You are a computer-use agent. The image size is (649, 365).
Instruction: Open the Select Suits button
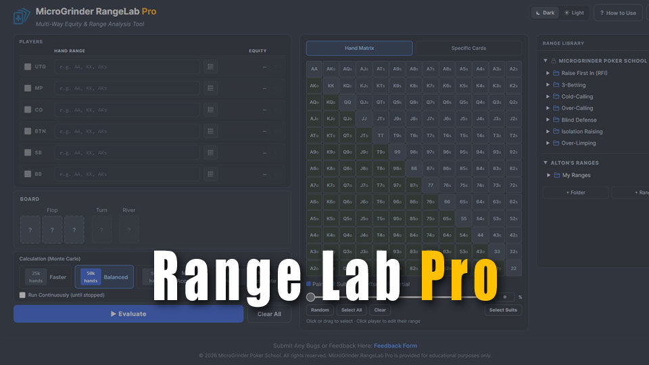click(503, 310)
